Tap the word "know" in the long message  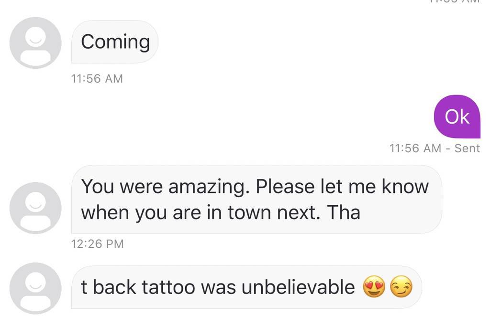405,186
